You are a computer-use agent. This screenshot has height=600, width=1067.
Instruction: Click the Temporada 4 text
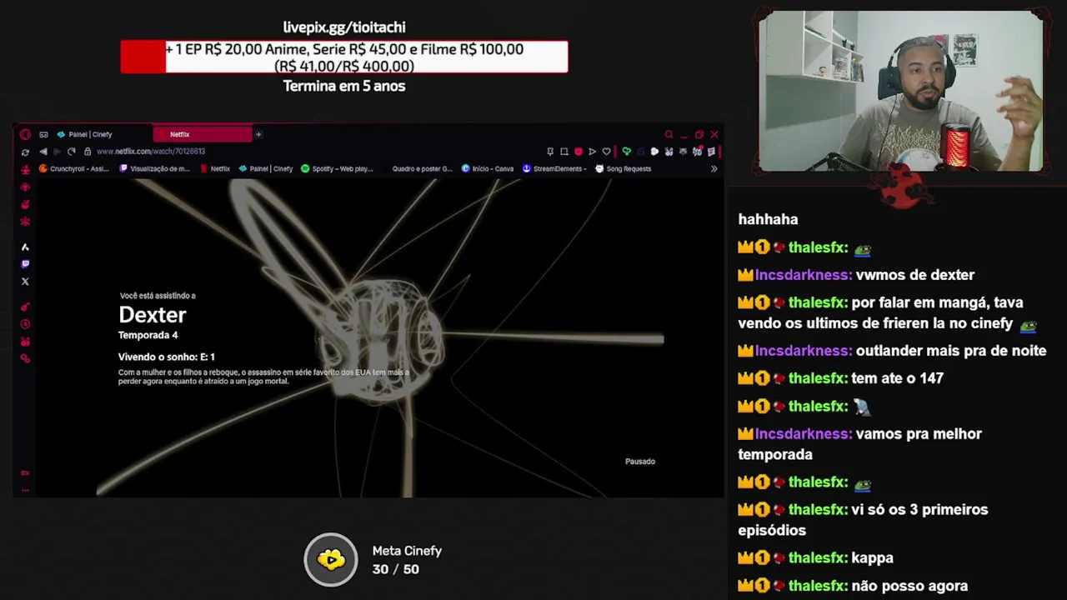148,335
